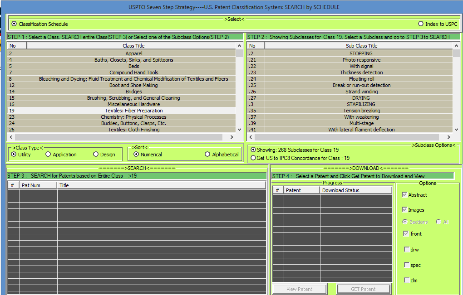The width and height of the screenshot is (463, 295).
Task: Select Showing 268 Subclasses for Class 19
Action: click(253, 150)
